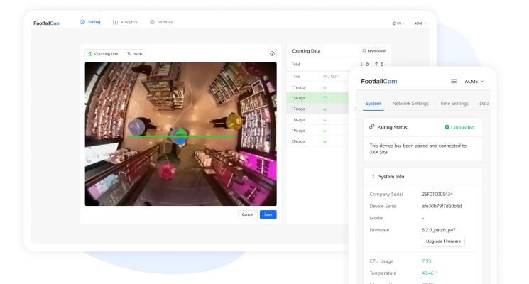529x284 pixels.
Task: Click the Cancel button
Action: coord(248,214)
